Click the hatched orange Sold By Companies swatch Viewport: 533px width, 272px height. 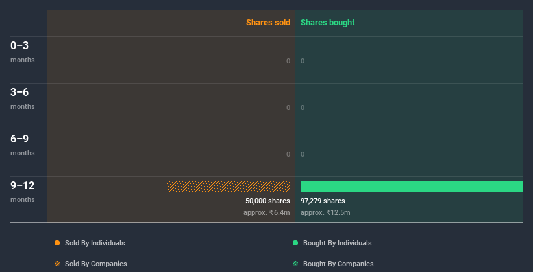57,264
